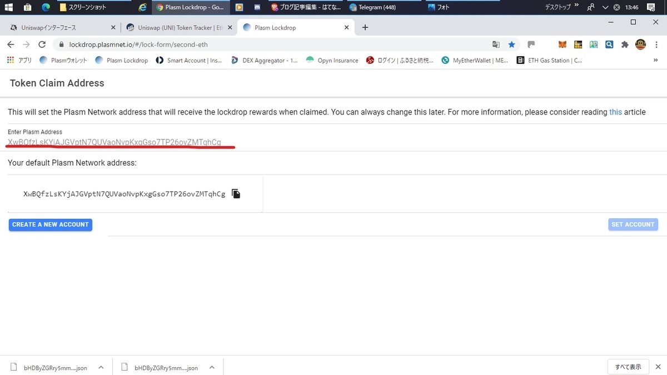667x375 pixels.
Task: Open the Discord taskbar icon
Action: click(257, 7)
